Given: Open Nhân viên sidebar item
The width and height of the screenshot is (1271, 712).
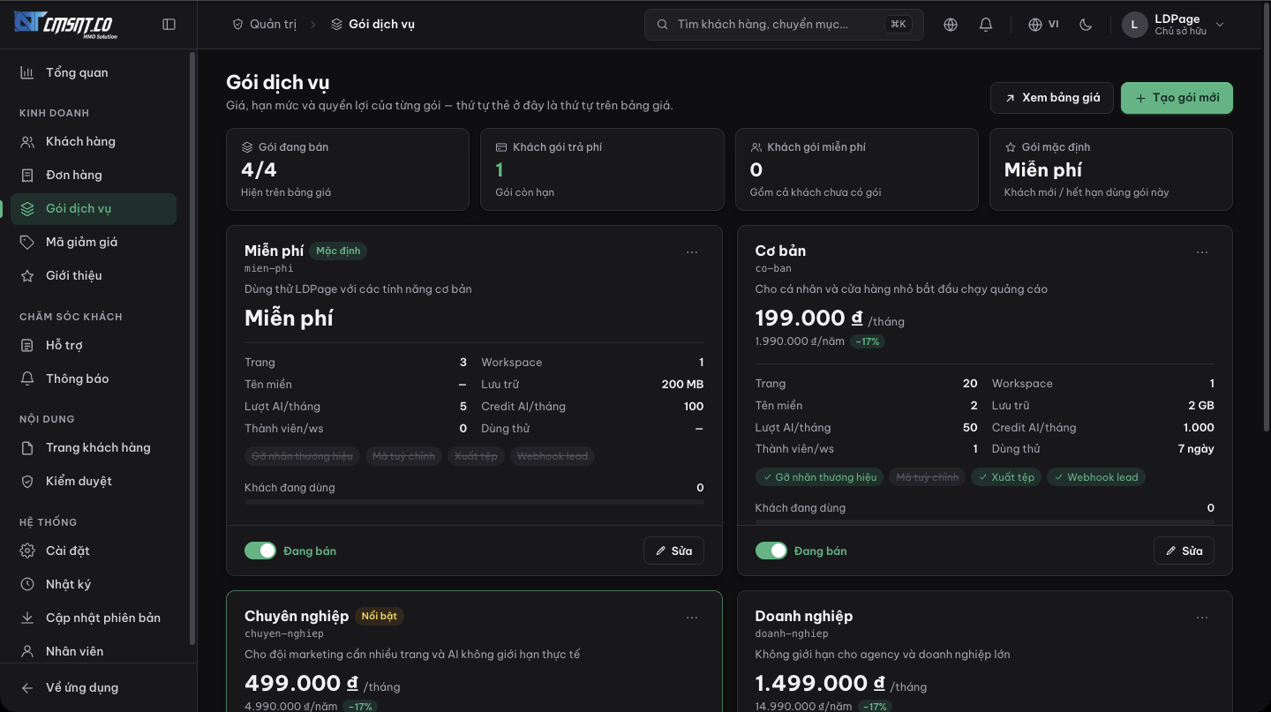Looking at the screenshot, I should 94,651.
